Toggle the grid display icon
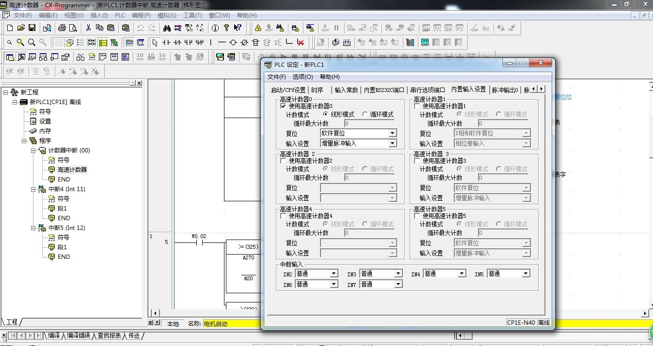The image size is (653, 346). [58, 43]
